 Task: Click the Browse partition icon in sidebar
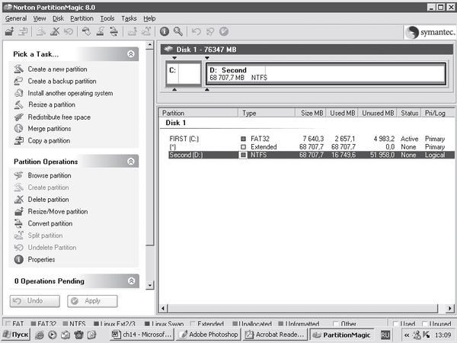20,176
